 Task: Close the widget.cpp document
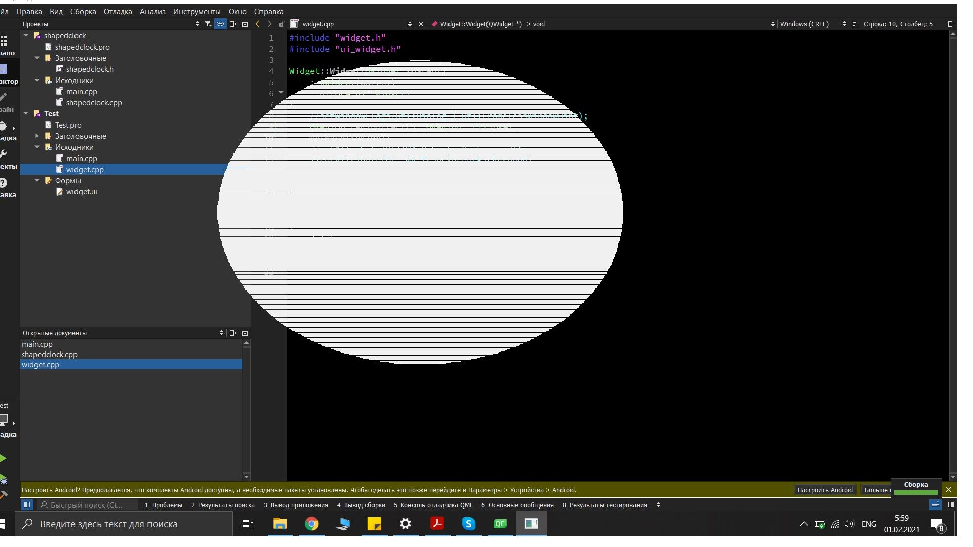click(421, 24)
